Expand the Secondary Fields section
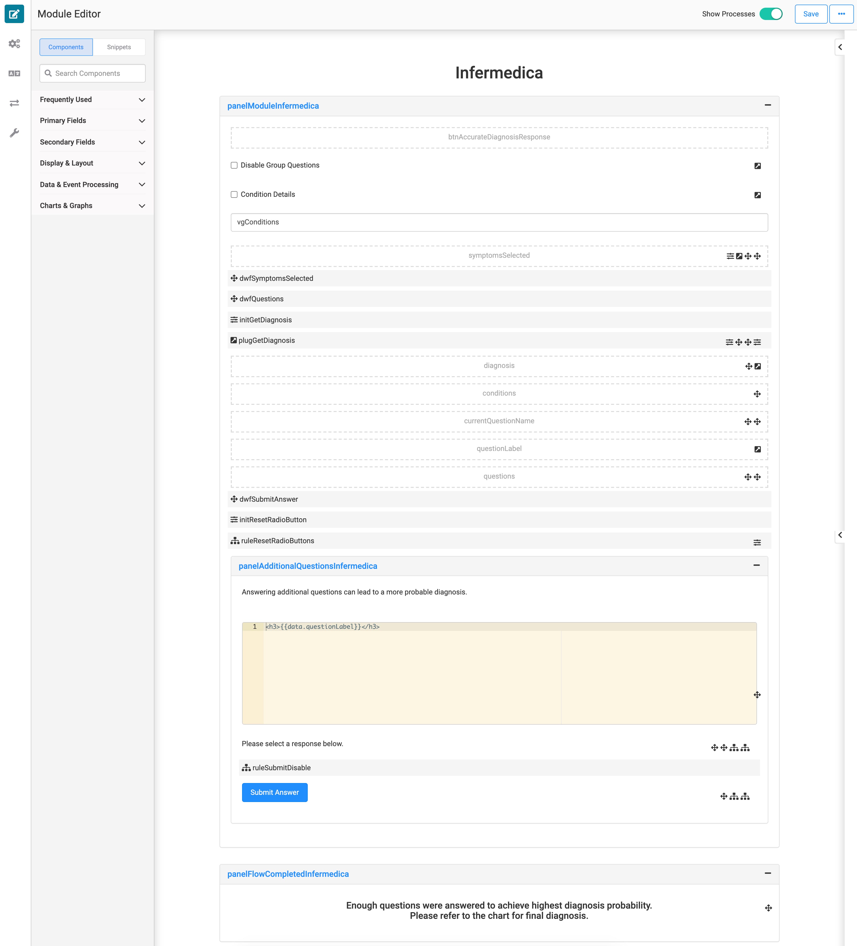Image resolution: width=857 pixels, height=946 pixels. [x=93, y=142]
